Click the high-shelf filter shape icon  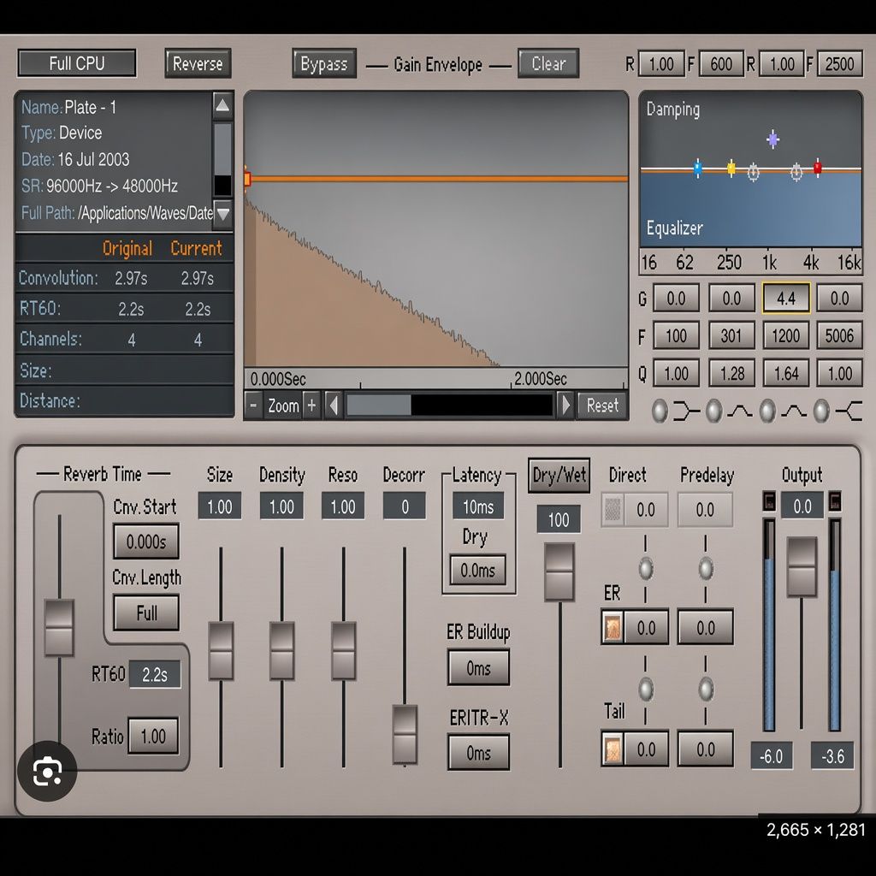(849, 411)
